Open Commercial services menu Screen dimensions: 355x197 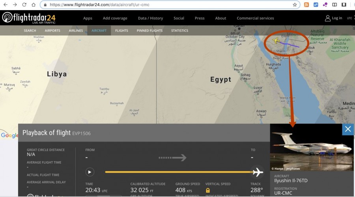[255, 18]
